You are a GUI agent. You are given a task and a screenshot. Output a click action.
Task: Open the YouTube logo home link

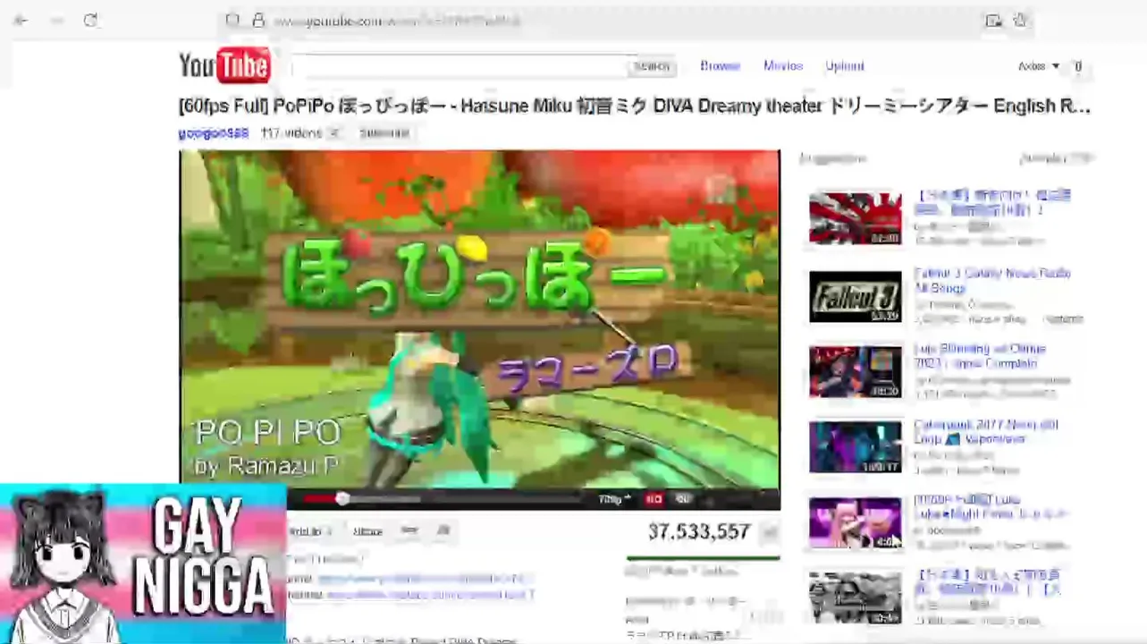224,65
